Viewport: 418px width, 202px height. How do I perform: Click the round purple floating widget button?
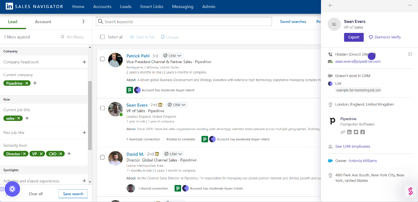coord(12,189)
